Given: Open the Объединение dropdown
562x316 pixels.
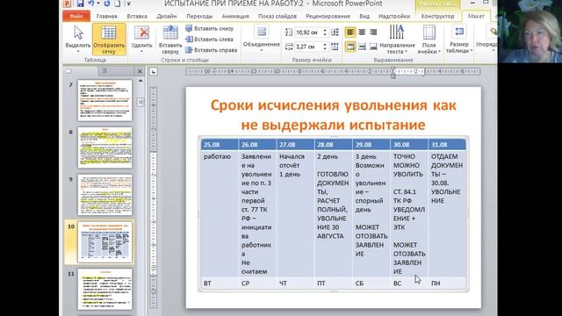Looking at the screenshot, I should coord(262,39).
